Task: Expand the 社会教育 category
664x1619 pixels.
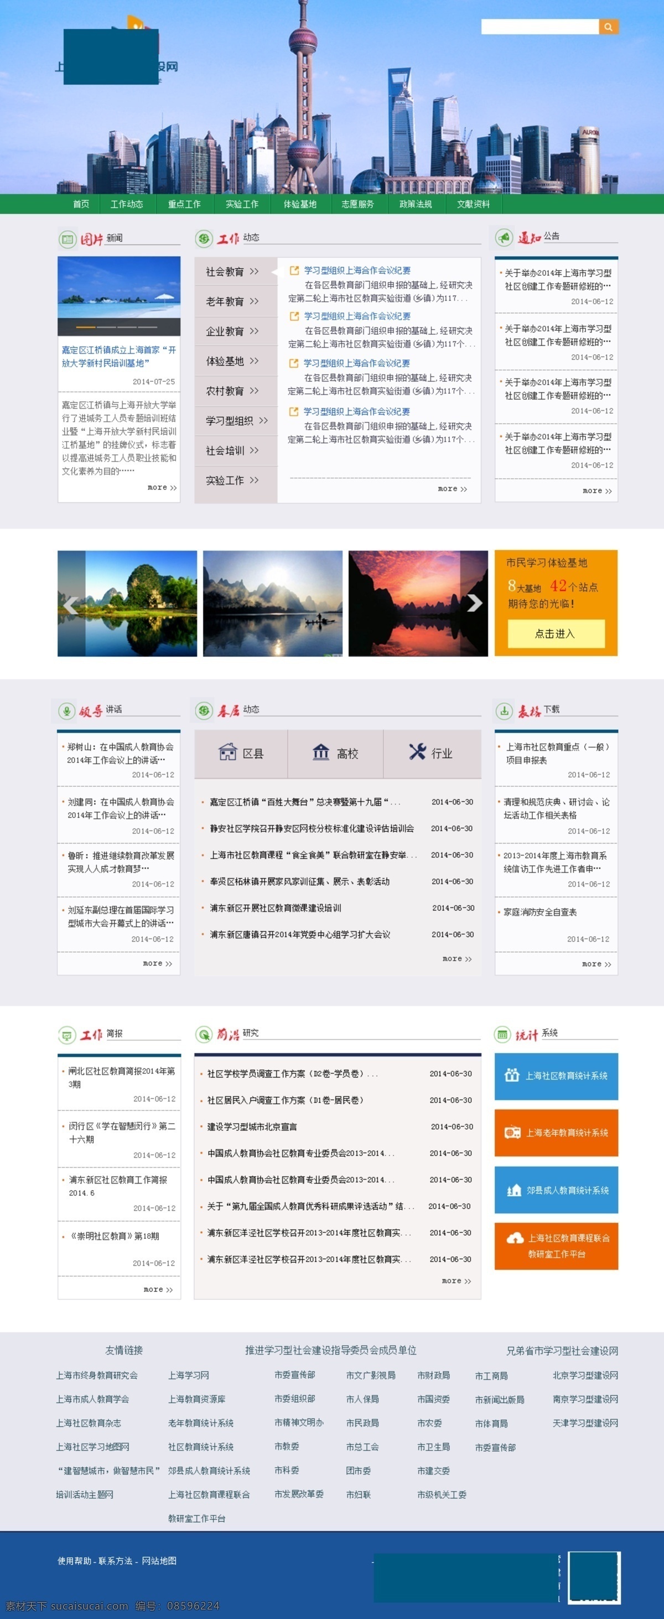Action: (x=232, y=272)
